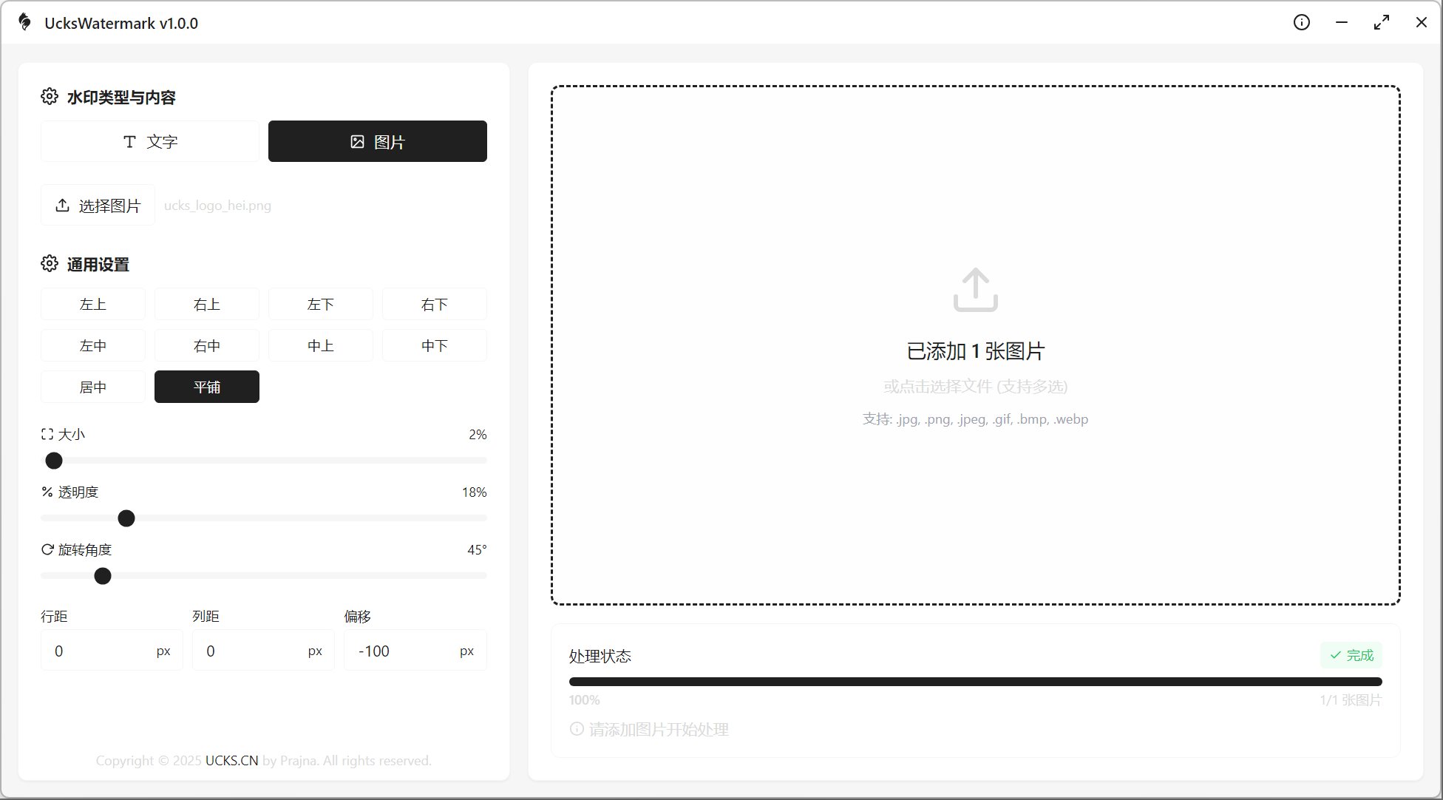
Task: Click the upload arrow icon in drop zone
Action: [975, 290]
